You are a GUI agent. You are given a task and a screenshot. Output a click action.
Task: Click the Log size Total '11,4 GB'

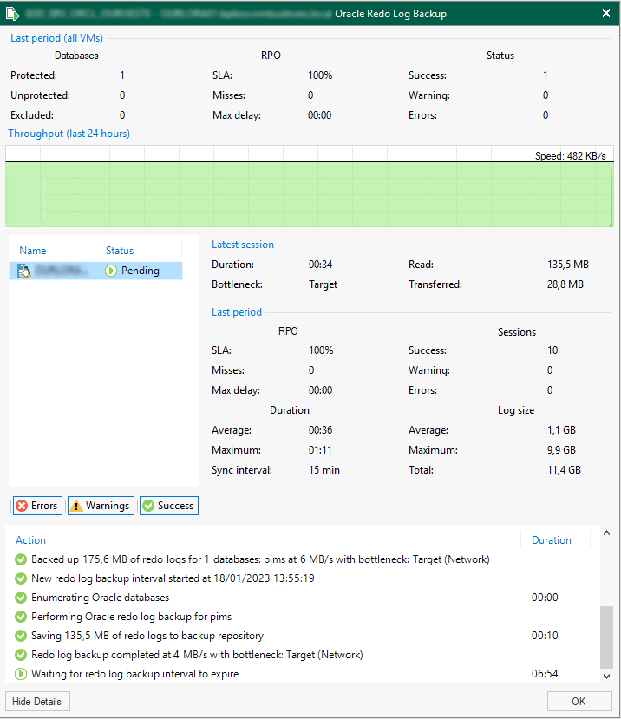click(x=564, y=470)
